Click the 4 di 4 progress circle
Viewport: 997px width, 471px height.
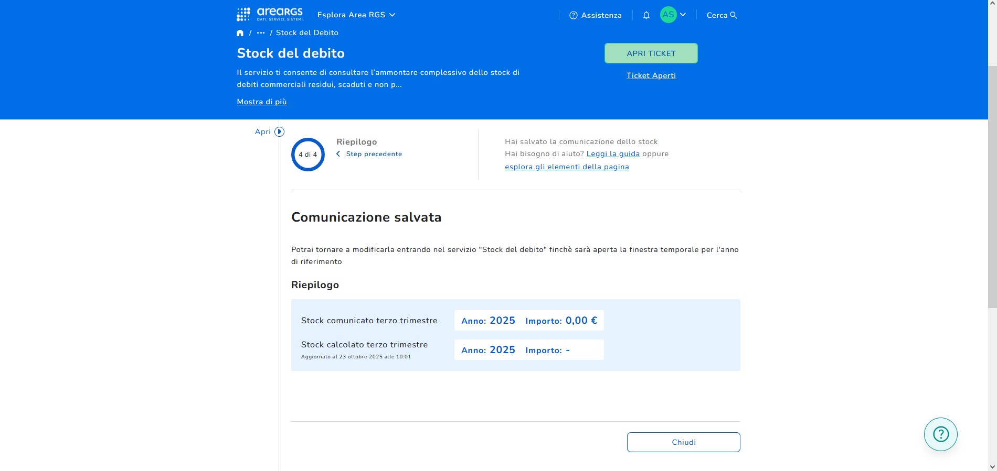(x=308, y=155)
